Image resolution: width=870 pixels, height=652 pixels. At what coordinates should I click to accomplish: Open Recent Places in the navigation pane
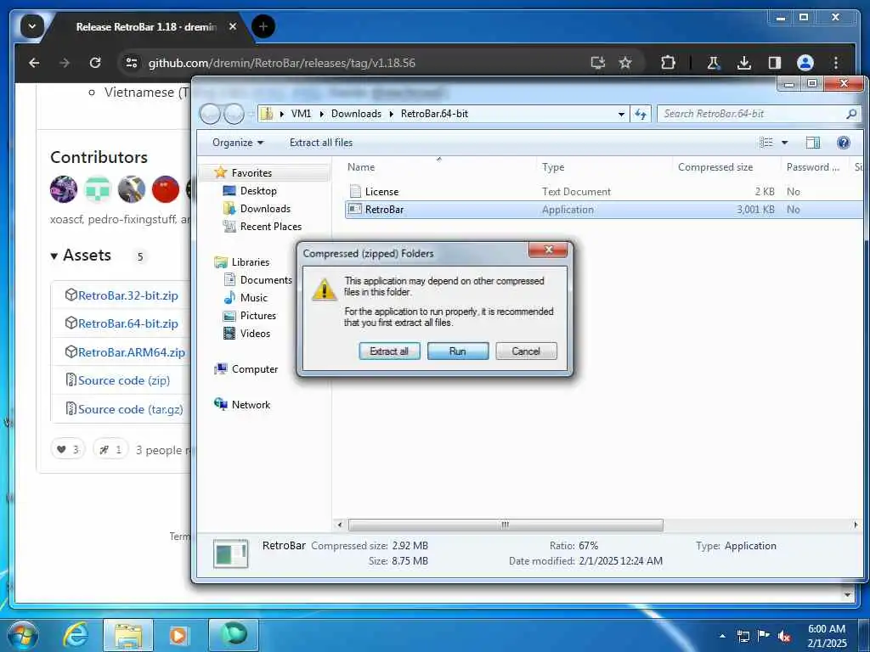coord(270,226)
